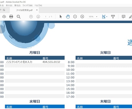Click 番号 header in Monday table

tap(45, 58)
